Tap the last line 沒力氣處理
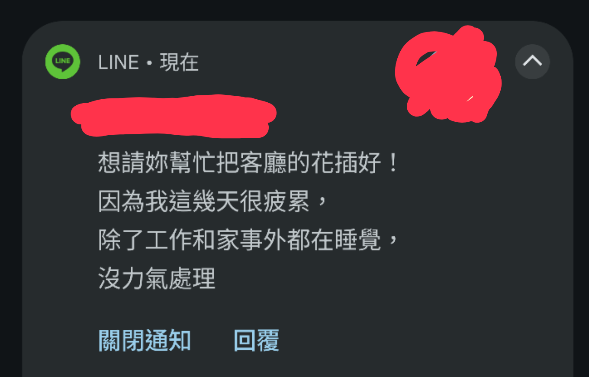Image resolution: width=589 pixels, height=377 pixels. coord(157,279)
